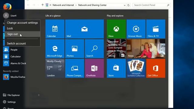The height and width of the screenshot is (109, 194).
Task: Open the Xbox tile
Action: click(x=116, y=29)
